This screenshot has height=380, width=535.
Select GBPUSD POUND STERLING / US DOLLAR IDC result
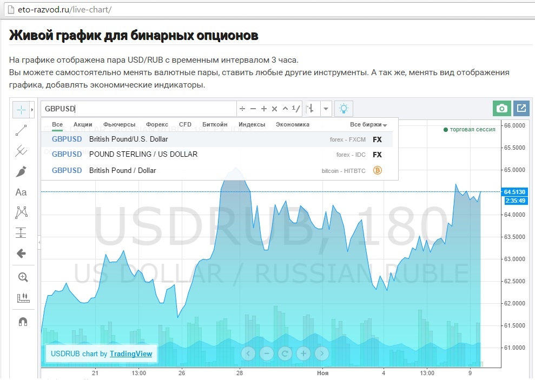tap(217, 155)
